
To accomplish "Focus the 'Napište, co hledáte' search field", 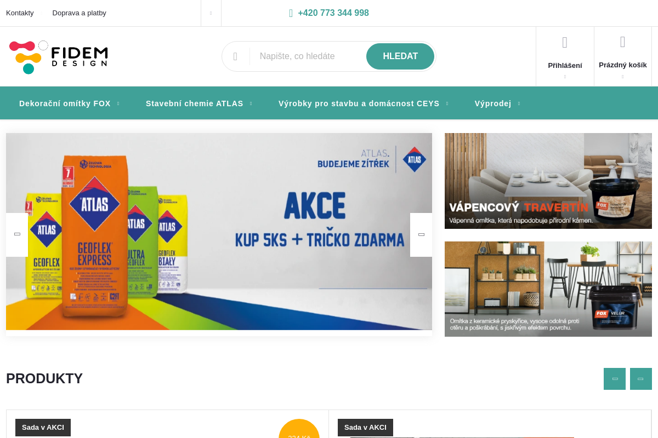I will click(308, 56).
